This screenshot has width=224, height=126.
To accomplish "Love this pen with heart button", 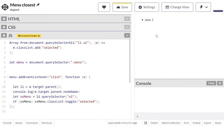I will pyautogui.click(x=104, y=7).
